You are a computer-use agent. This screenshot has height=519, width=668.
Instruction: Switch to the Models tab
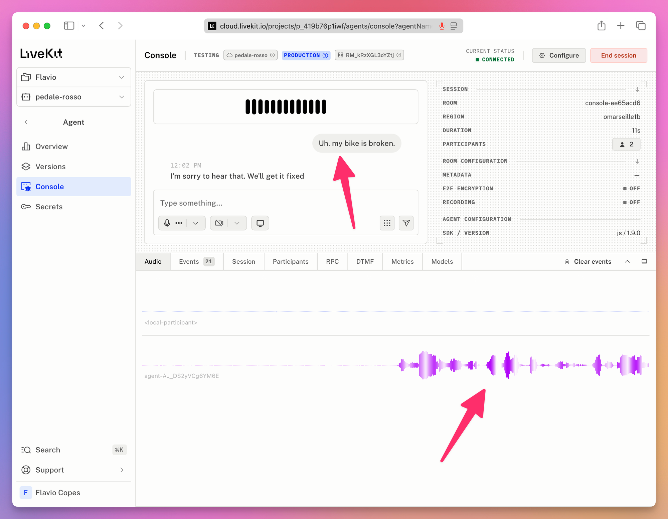442,262
